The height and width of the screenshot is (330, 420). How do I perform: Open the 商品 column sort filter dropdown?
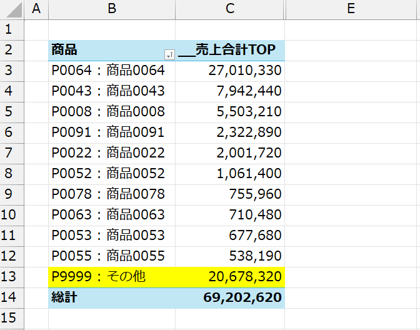[169, 54]
